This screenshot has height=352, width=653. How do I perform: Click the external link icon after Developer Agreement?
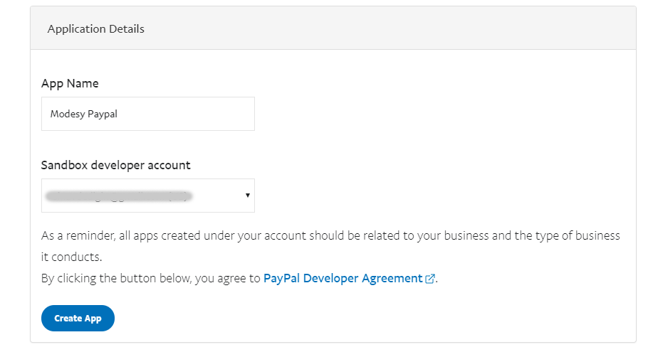430,279
